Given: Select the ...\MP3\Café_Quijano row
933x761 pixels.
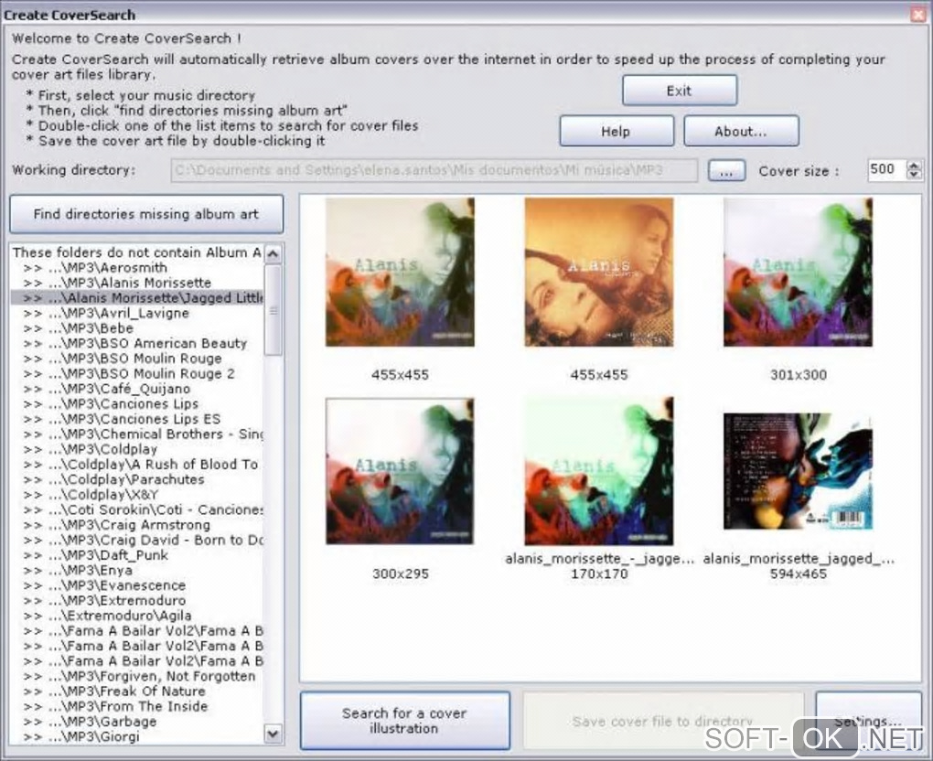Looking at the screenshot, I should 137,389.
